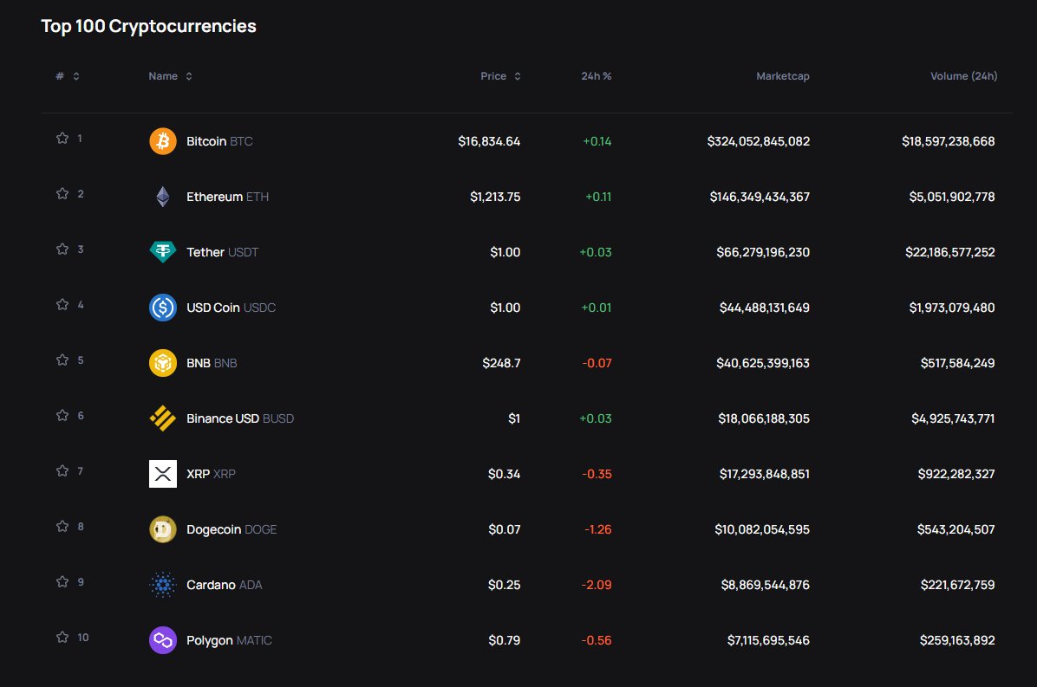Favorite Bitcoin with its star toggle
The image size is (1037, 687).
62,138
